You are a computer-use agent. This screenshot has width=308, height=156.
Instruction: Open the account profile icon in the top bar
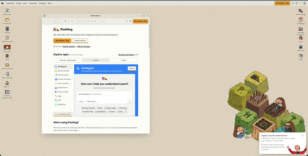pyautogui.click(x=304, y=3)
